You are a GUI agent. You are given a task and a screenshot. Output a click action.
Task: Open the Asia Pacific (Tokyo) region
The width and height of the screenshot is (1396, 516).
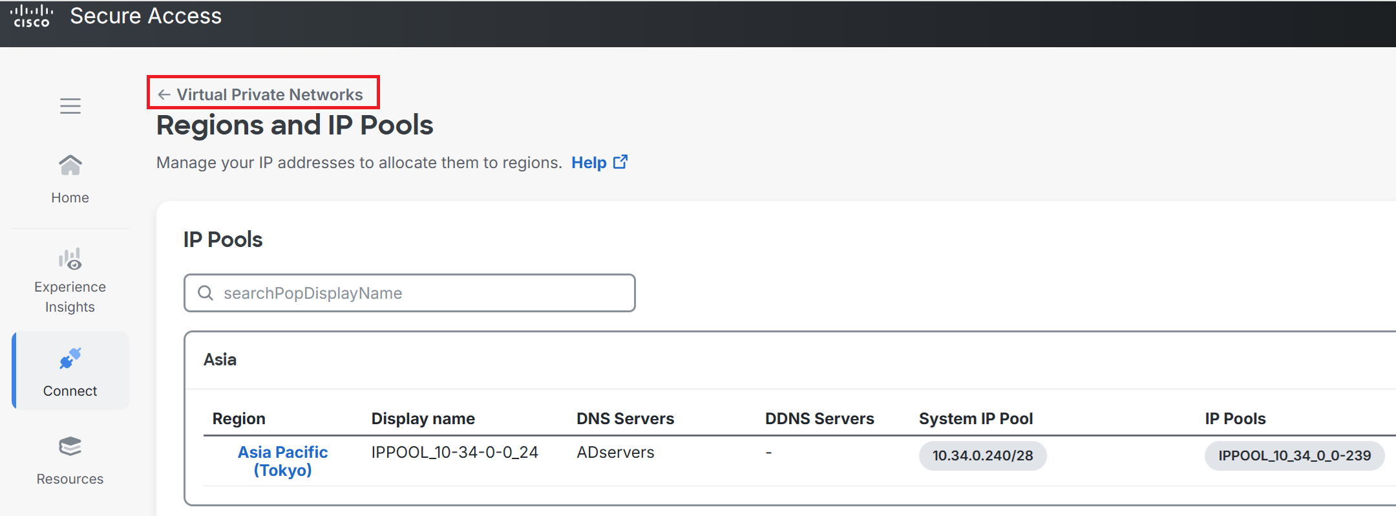(282, 461)
